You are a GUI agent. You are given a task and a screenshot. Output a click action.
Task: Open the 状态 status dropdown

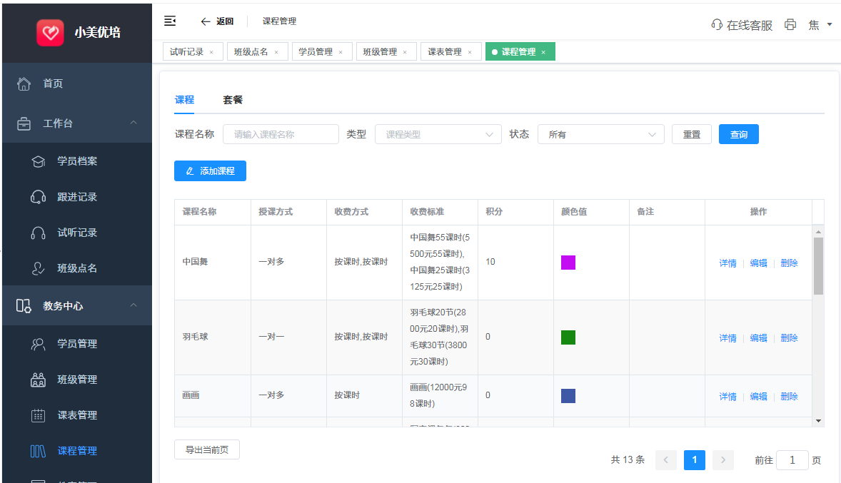(600, 134)
